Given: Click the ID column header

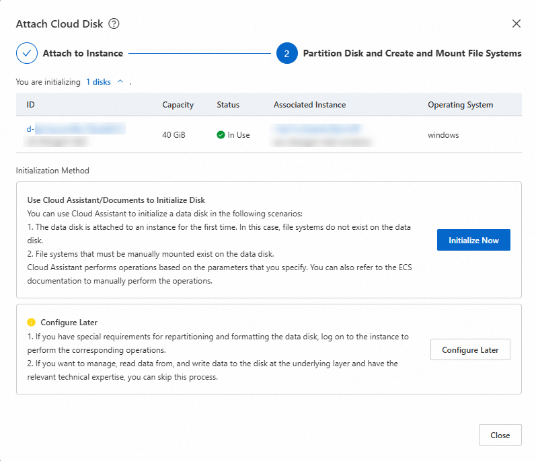Looking at the screenshot, I should click(x=31, y=105).
